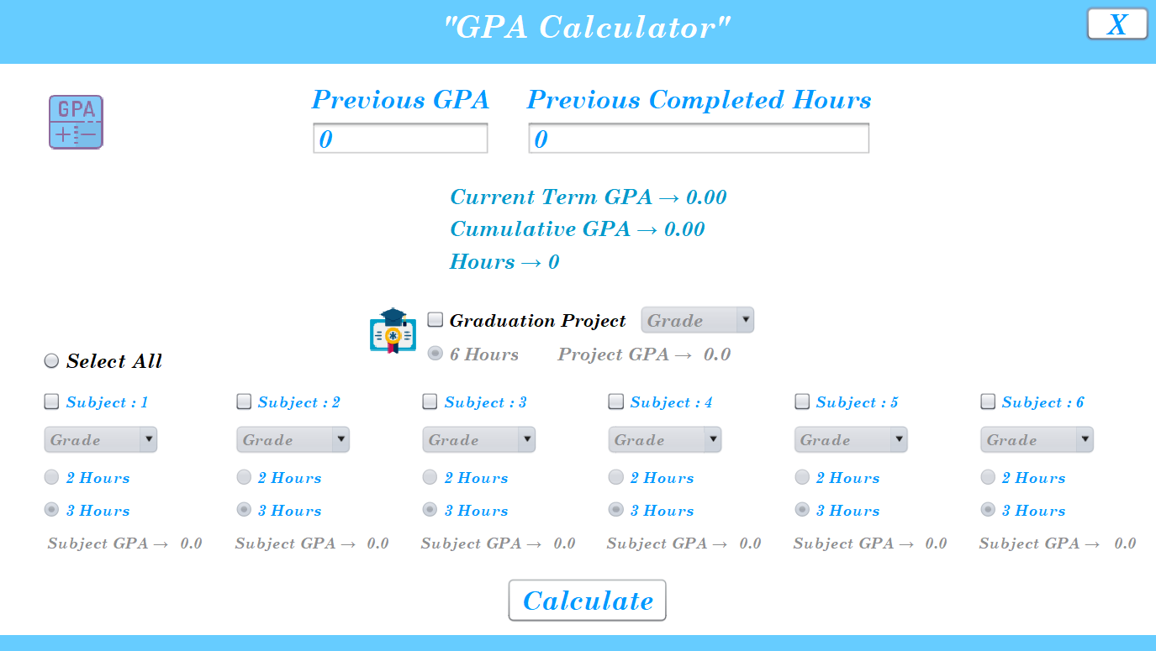Image resolution: width=1156 pixels, height=651 pixels.
Task: Click the GPA calculator logo icon
Action: pyautogui.click(x=76, y=122)
